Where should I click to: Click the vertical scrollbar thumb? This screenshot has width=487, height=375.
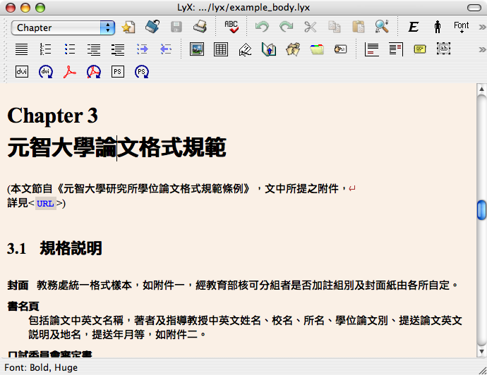tap(481, 210)
